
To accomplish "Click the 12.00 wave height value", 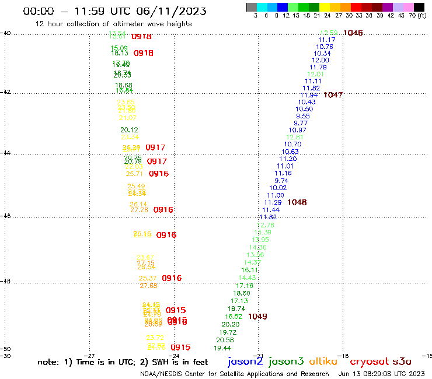I will [320, 60].
